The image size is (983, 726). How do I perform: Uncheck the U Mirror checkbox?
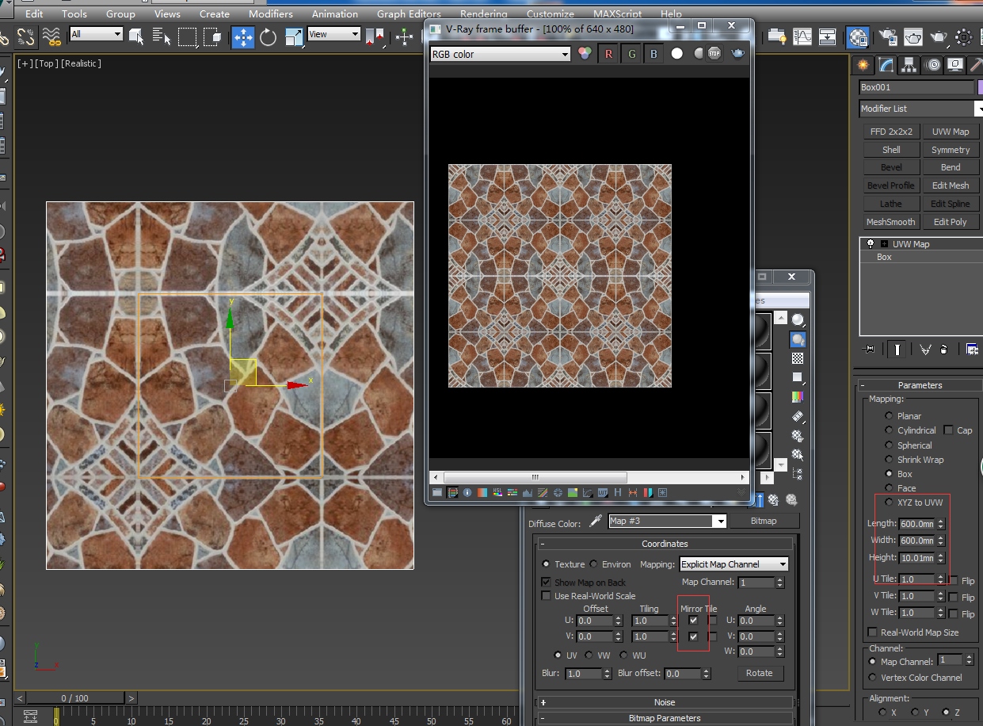click(693, 621)
